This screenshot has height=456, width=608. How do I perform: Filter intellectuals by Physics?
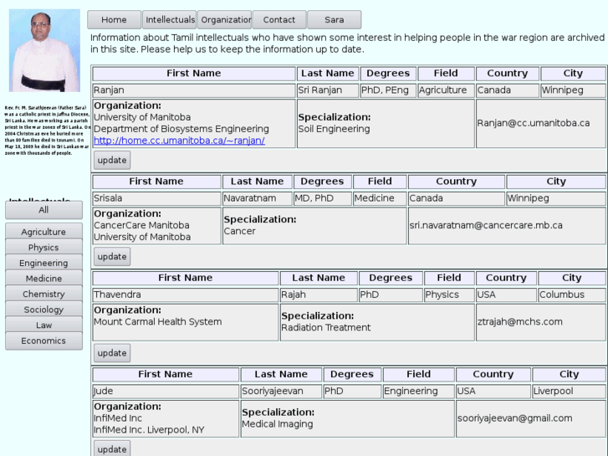pyautogui.click(x=43, y=248)
